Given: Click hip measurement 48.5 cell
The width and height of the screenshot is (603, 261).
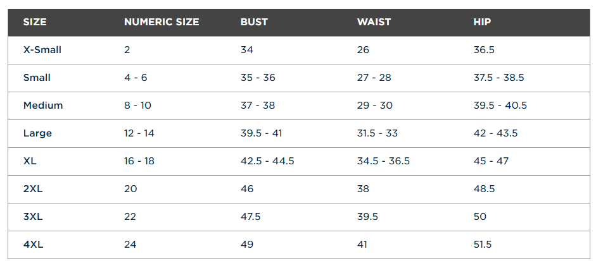Looking at the screenshot, I should pos(484,189).
